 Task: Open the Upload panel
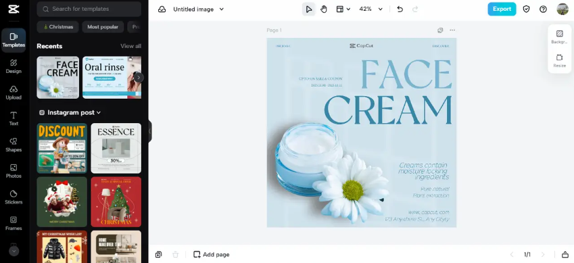click(x=14, y=93)
